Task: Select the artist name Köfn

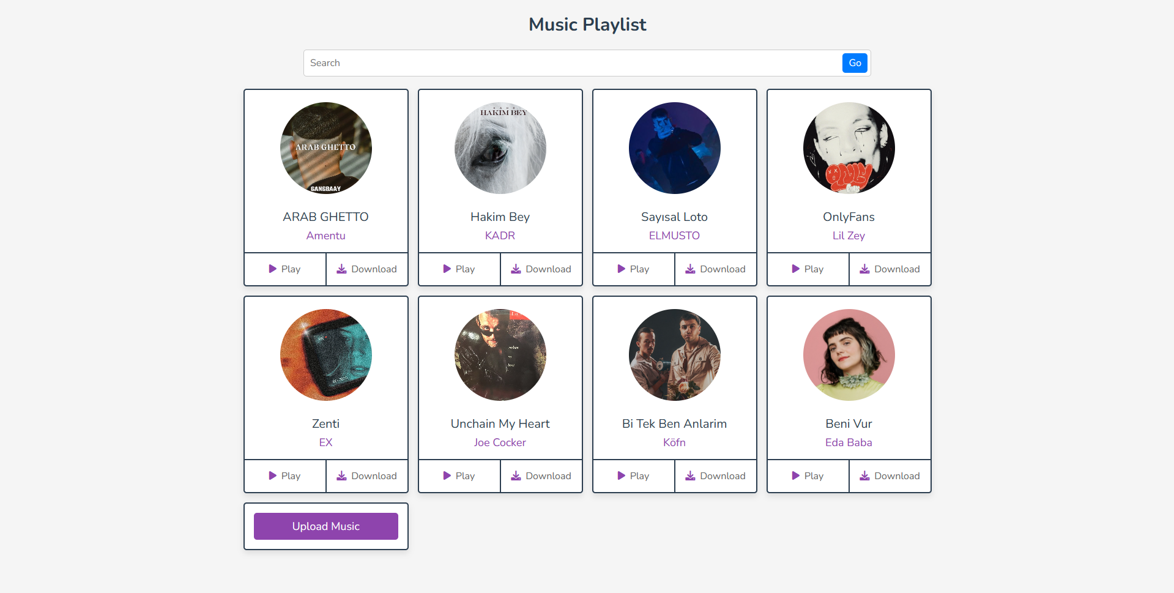Action: [x=674, y=442]
